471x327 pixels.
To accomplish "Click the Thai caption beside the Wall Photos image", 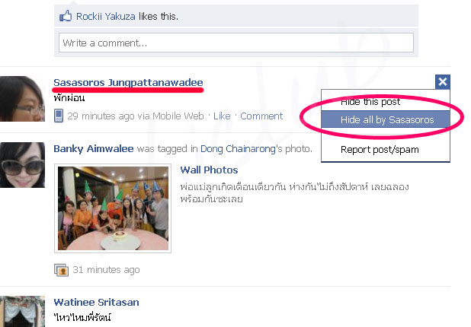I will tap(294, 192).
